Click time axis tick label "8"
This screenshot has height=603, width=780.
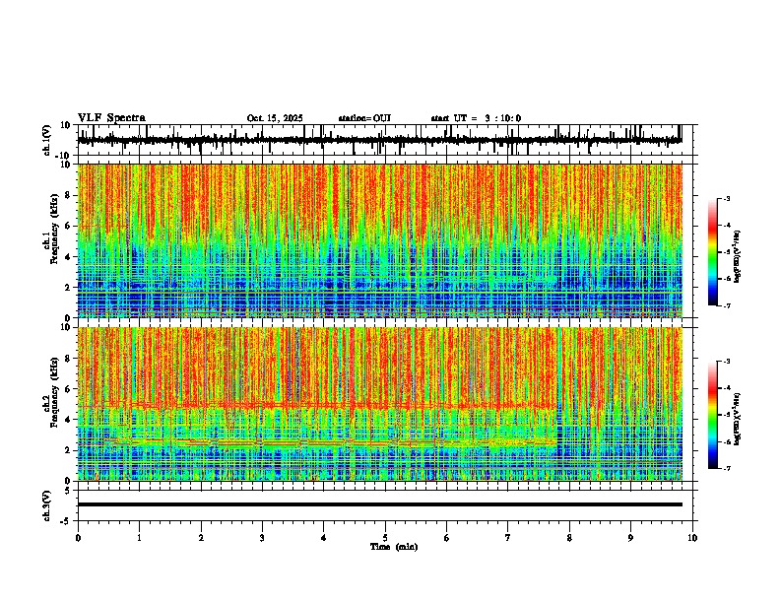click(x=569, y=538)
